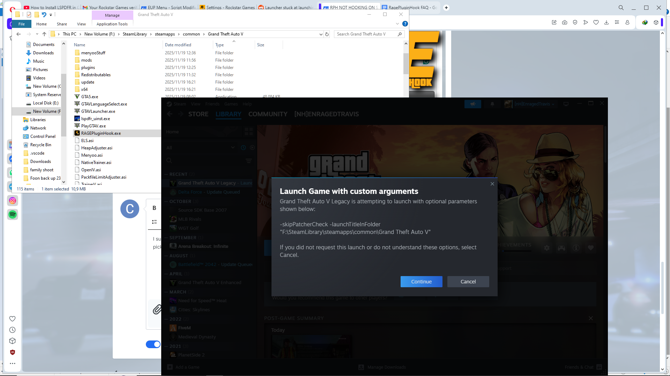Image resolution: width=670 pixels, height=376 pixels.
Task: Expand the Explorer address bar history dropdown
Action: point(321,34)
